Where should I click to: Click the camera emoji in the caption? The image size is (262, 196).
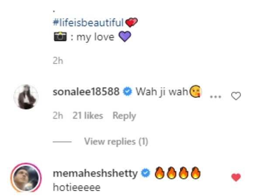pyautogui.click(x=57, y=37)
